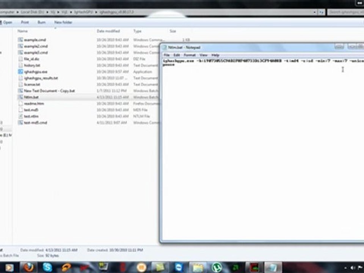Image resolution: width=364 pixels, height=273 pixels.
Task: Select the example.cmd file icon
Action: tap(20, 40)
